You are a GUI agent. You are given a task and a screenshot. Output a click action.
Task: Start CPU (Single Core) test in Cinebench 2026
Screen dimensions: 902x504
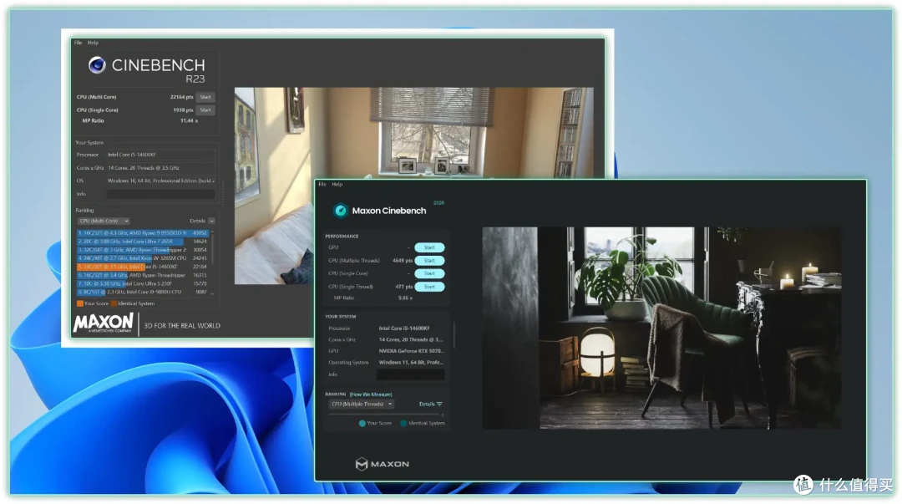tap(429, 273)
